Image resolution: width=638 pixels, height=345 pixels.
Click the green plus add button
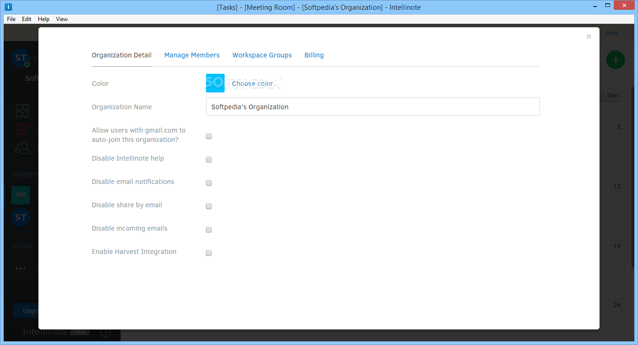pyautogui.click(x=616, y=60)
